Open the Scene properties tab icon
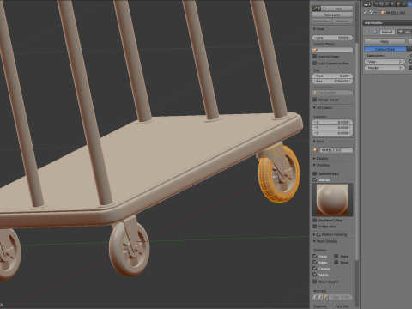Viewport: 412px width, 309px height. coord(387,4)
